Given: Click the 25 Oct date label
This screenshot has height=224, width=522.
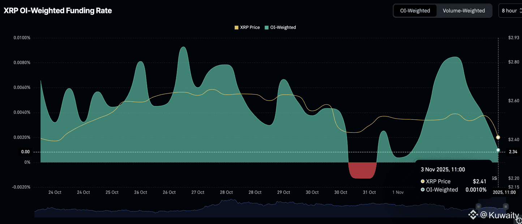Looking at the screenshot, I should (112, 193).
